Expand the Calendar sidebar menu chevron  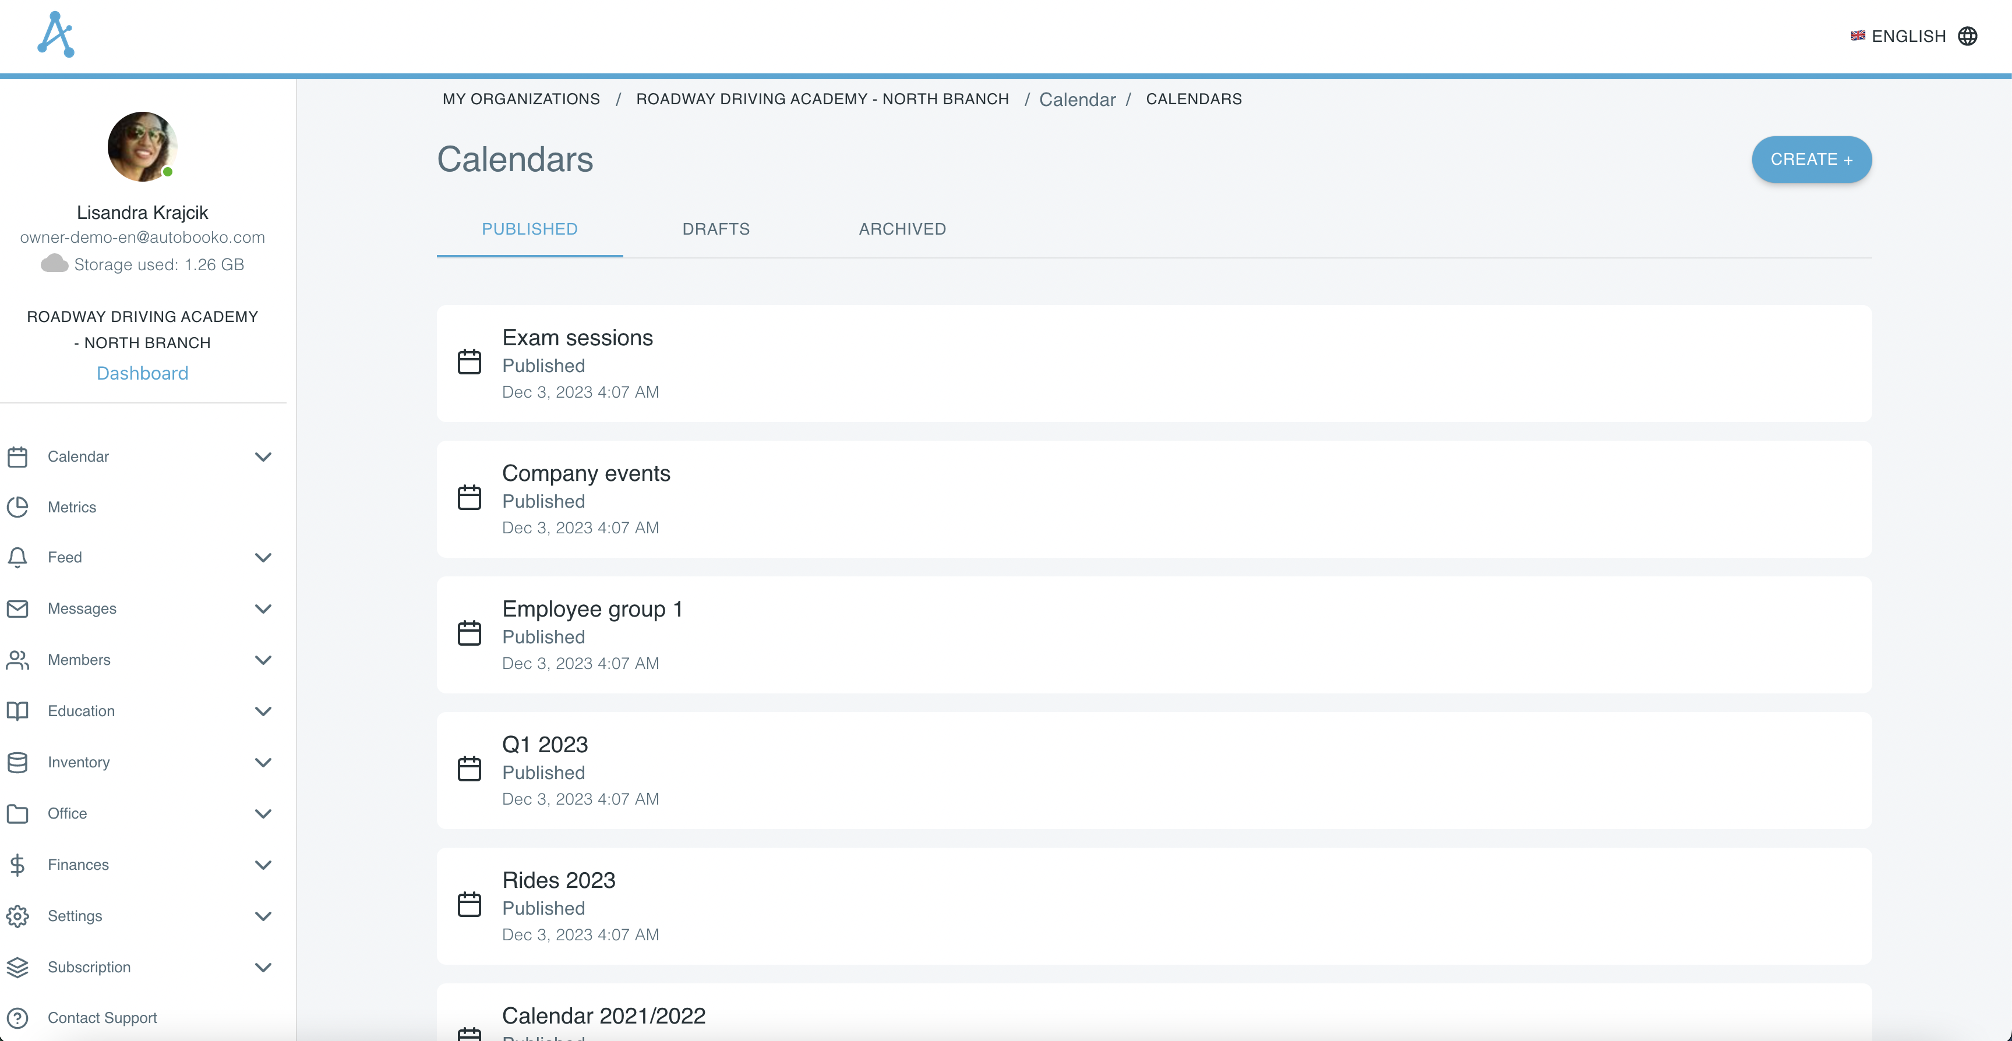tap(263, 457)
